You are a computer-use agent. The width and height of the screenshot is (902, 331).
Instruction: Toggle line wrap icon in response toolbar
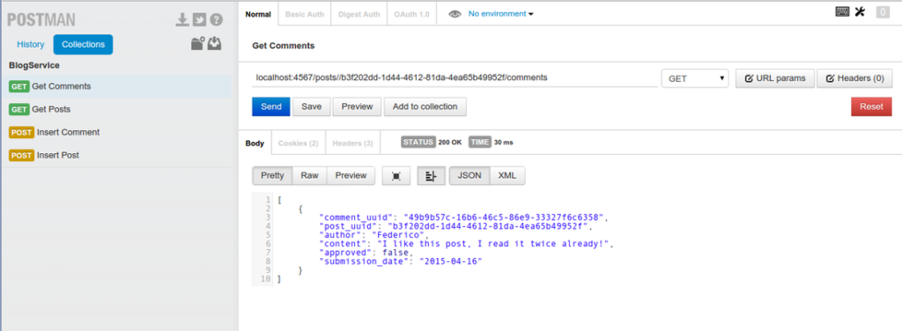coord(431,176)
